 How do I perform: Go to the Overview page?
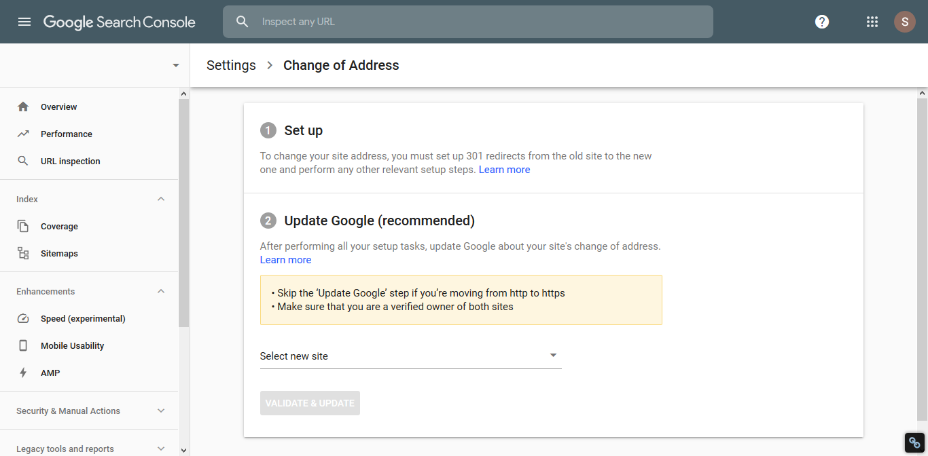[58, 107]
